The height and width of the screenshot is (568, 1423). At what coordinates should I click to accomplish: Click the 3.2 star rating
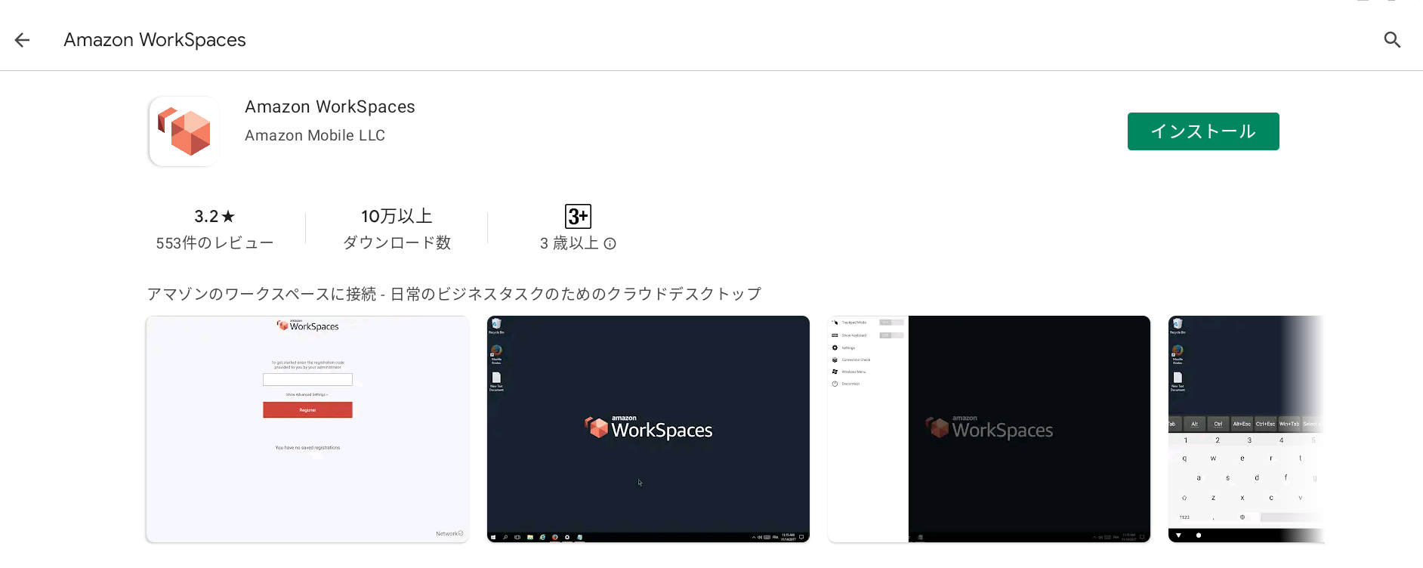(x=215, y=217)
